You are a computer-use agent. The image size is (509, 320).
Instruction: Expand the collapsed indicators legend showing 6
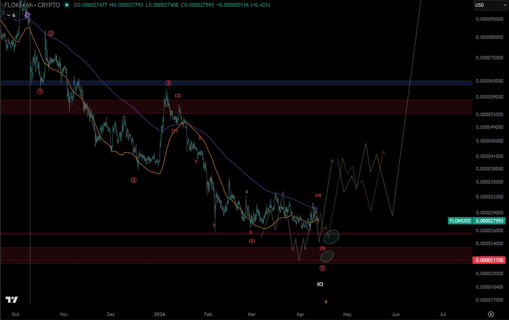(x=11, y=15)
